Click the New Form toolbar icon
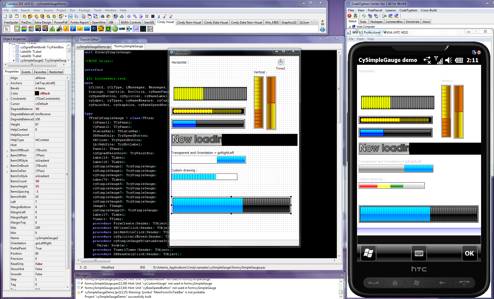Screen dimensions: 494x299 tap(17, 16)
